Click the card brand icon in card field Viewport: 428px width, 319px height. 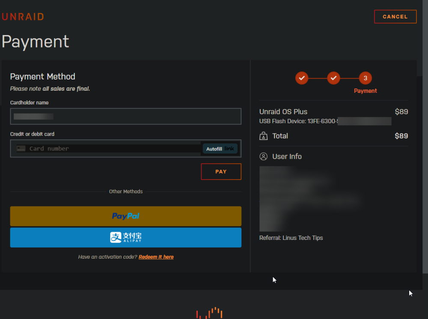click(x=21, y=148)
